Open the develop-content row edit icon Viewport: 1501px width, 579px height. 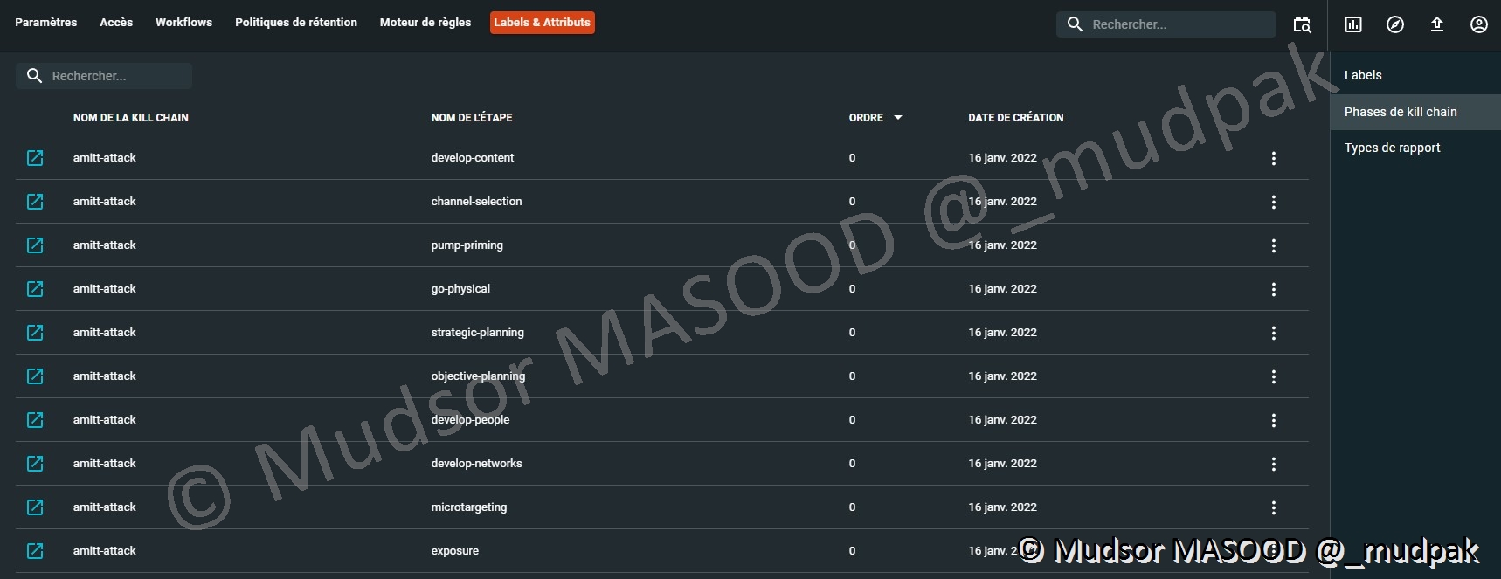pyautogui.click(x=35, y=158)
